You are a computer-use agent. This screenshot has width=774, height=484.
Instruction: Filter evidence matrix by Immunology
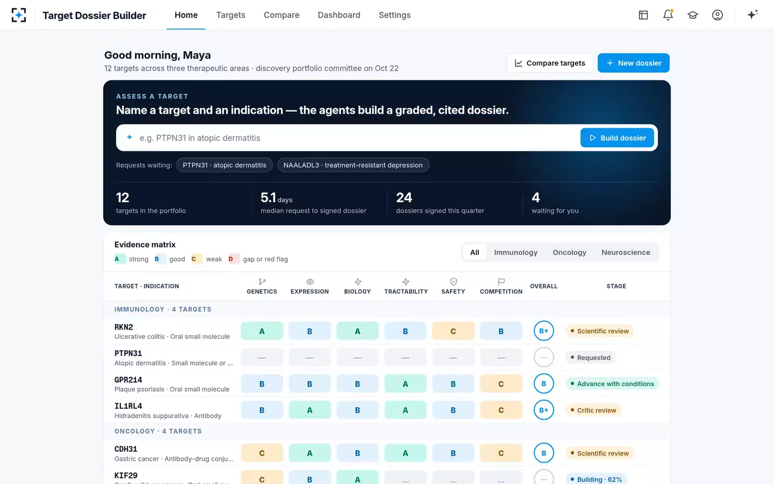click(x=515, y=252)
